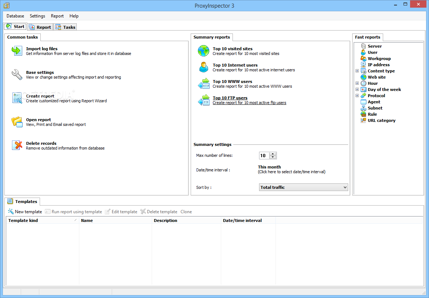Click the Create report link text
This screenshot has width=429, height=298.
point(40,96)
